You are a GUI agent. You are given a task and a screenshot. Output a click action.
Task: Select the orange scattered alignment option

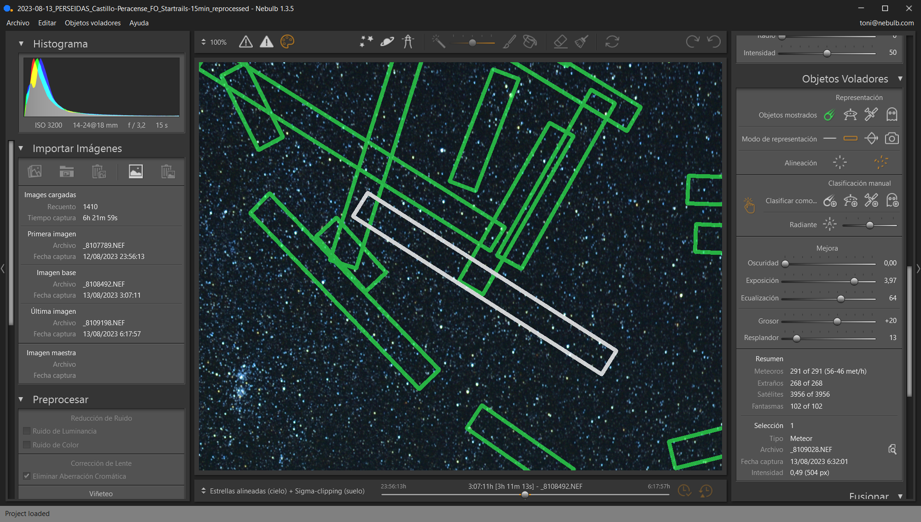[881, 162]
